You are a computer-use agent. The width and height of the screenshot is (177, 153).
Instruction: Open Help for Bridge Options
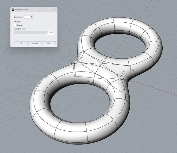pos(49,43)
